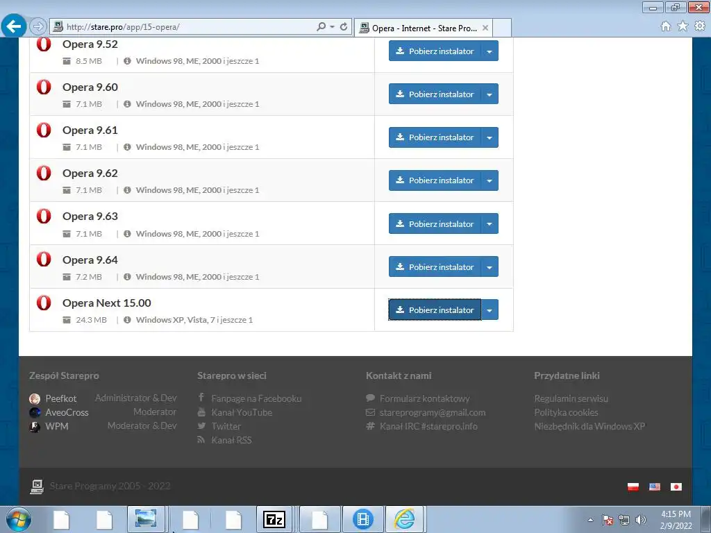Open address bar autocomplete dropdown arrow
This screenshot has width=711, height=533.
click(333, 27)
